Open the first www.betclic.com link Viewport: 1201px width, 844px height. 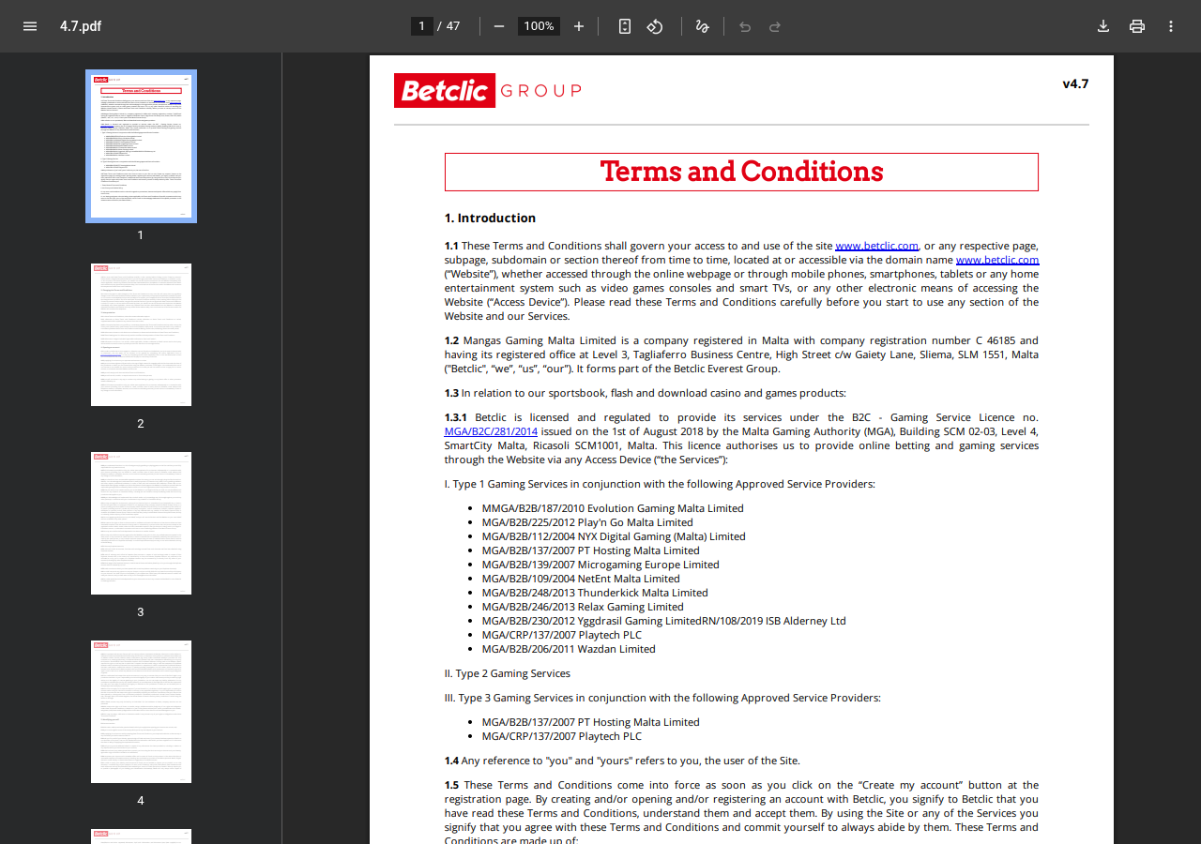876,246
